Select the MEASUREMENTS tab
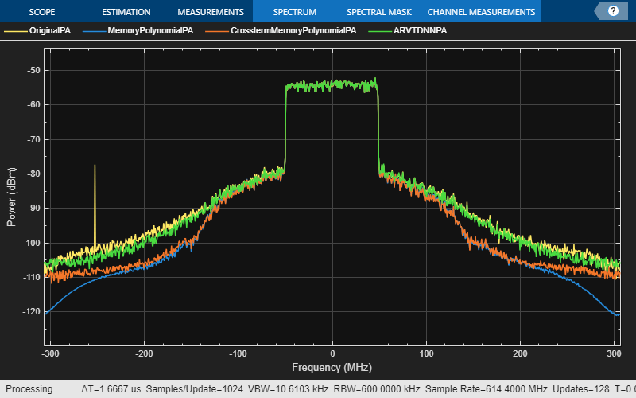 211,12
